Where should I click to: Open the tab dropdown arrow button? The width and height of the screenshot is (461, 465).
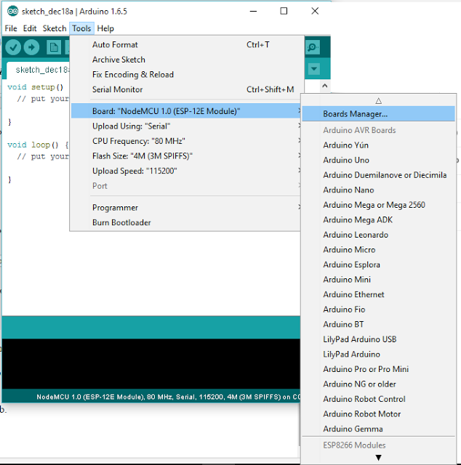point(314,69)
